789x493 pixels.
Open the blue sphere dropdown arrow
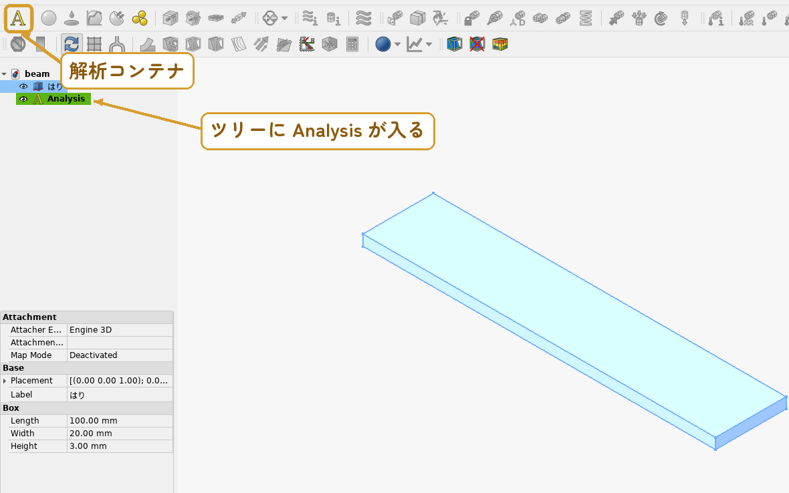(x=398, y=44)
